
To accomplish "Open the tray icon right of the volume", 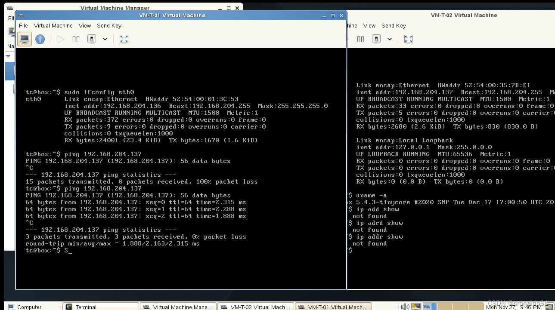I will [415, 307].
